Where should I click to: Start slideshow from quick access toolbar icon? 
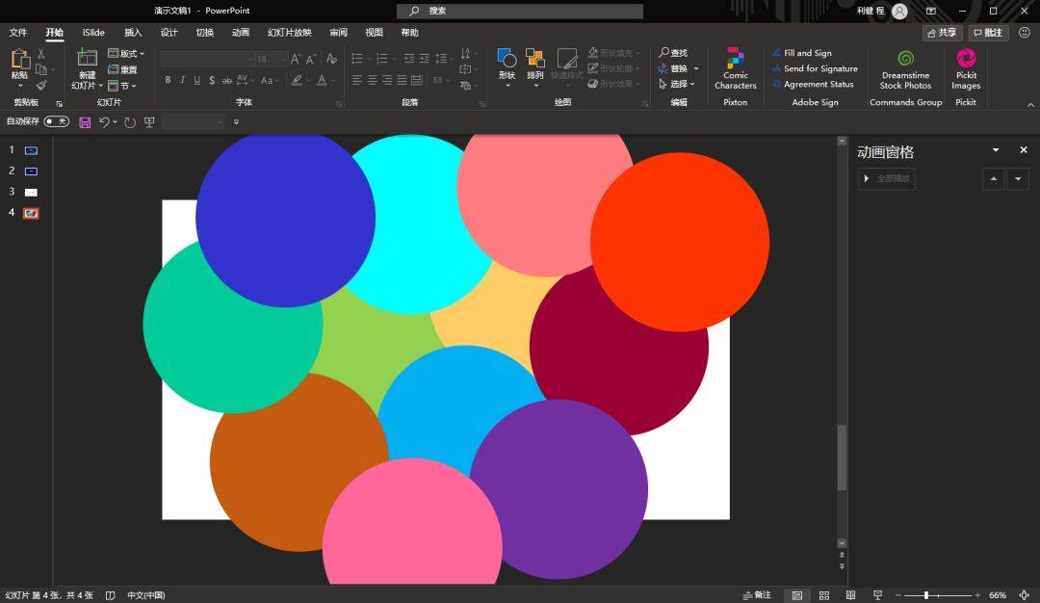coord(149,122)
